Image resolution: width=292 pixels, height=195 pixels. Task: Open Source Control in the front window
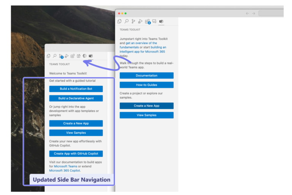tap(133, 21)
